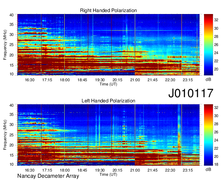Click the lower spectrogram color bar
The height and width of the screenshot is (180, 222).
coord(208,135)
